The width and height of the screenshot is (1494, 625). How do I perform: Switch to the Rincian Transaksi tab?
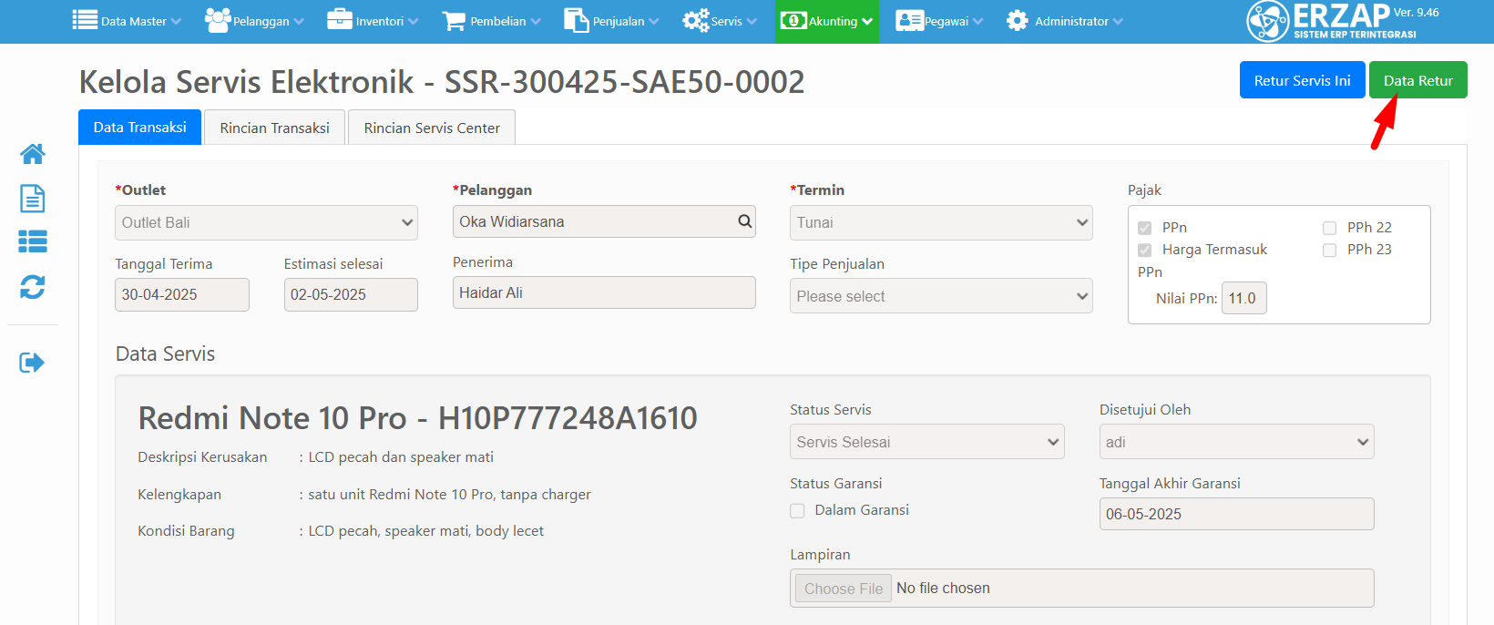pyautogui.click(x=274, y=128)
